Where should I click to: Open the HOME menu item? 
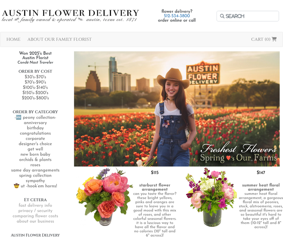tap(13, 39)
